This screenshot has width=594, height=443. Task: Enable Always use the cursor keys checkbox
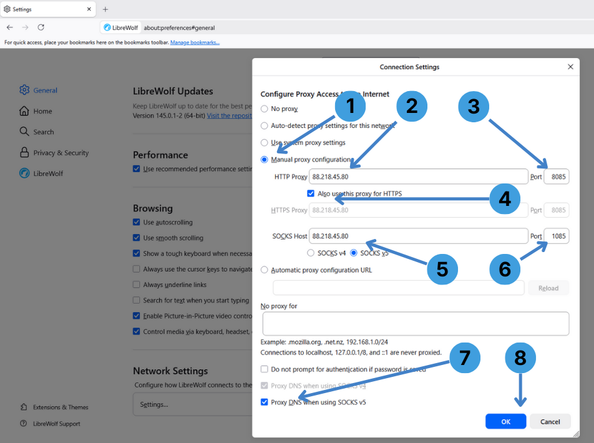137,269
